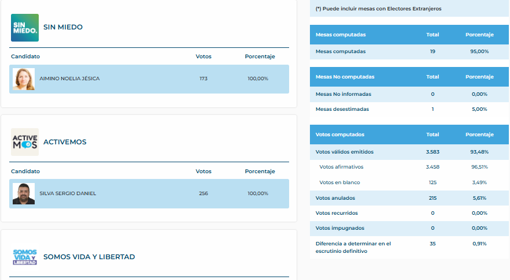Open Silva Sergio Daniel candidate photo
Screen dimensions: 510x280
click(24, 193)
